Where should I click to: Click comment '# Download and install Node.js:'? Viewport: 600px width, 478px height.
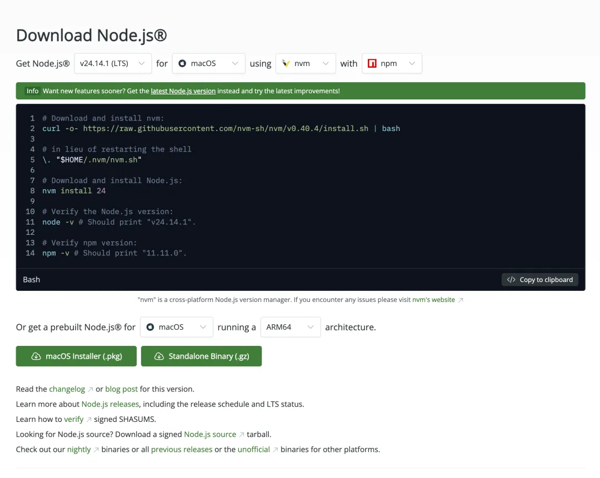click(x=112, y=180)
